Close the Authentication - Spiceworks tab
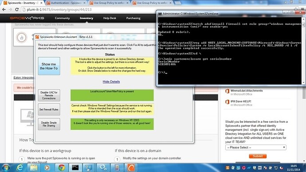The image size is (306, 172). 84,3
